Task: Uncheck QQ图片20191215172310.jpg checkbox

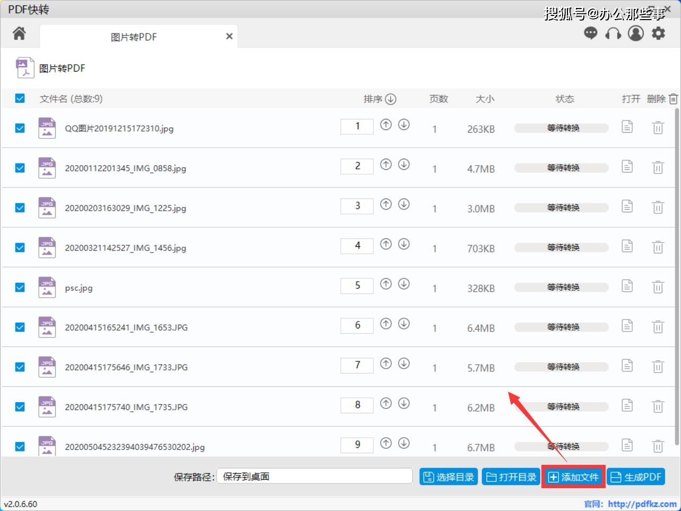Action: tap(20, 128)
